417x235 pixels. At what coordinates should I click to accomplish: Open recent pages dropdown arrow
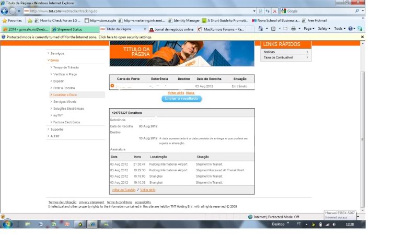[x=19, y=11]
